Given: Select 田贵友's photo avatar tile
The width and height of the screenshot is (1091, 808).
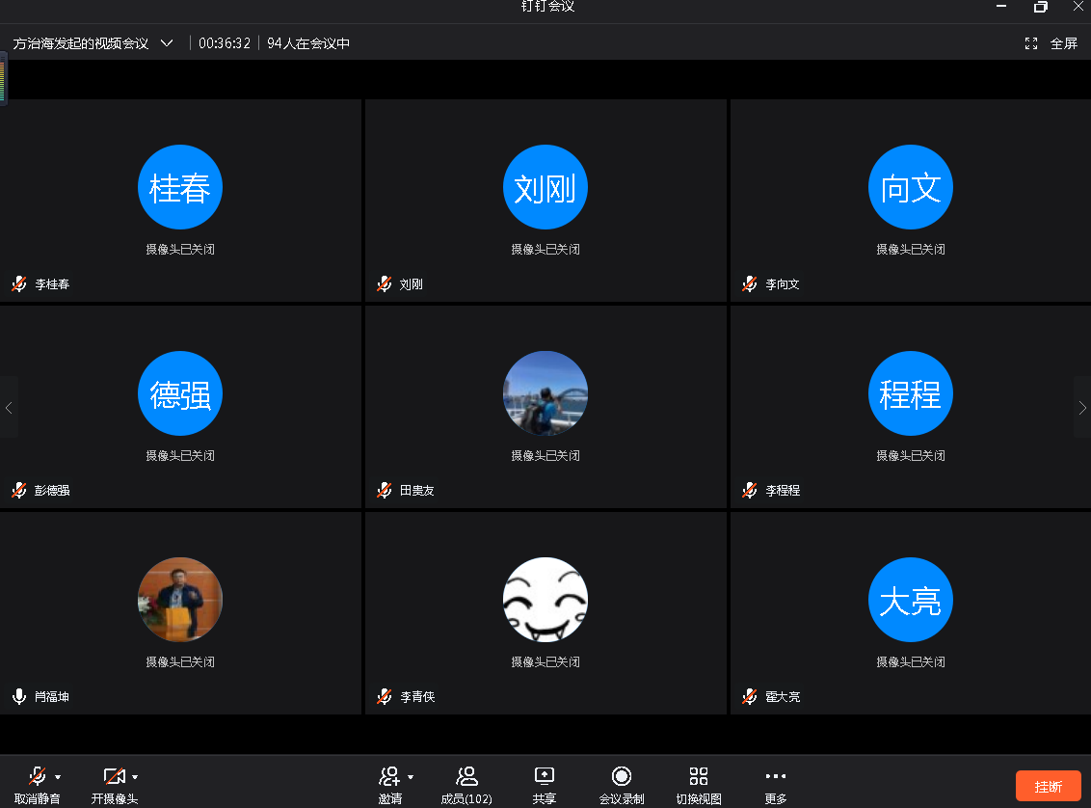Looking at the screenshot, I should coord(545,393).
